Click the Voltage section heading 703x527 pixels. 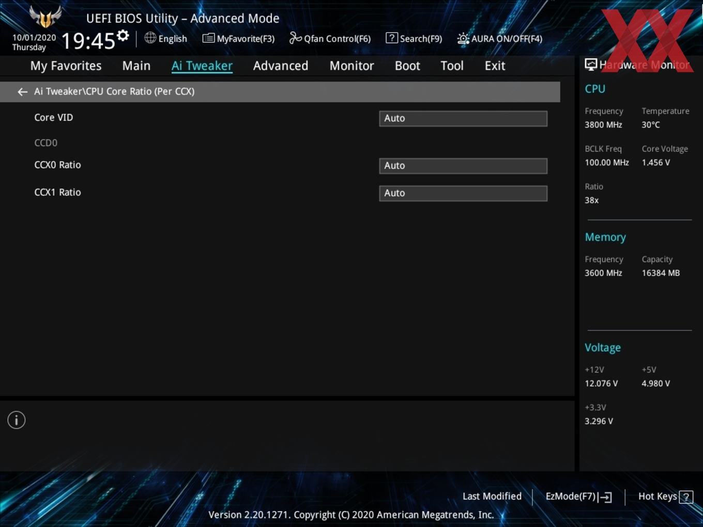coord(603,348)
